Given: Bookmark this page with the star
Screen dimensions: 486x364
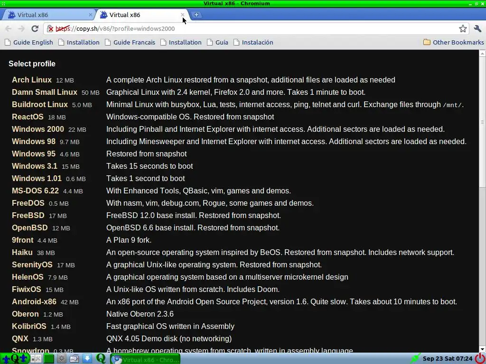Looking at the screenshot, I should (463, 29).
